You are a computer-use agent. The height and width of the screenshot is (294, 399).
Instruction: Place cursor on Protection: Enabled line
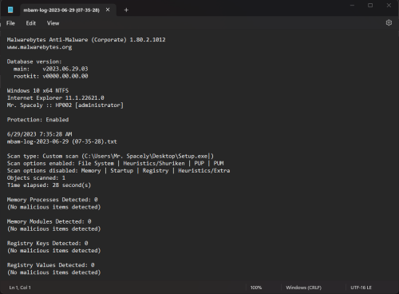coord(38,120)
